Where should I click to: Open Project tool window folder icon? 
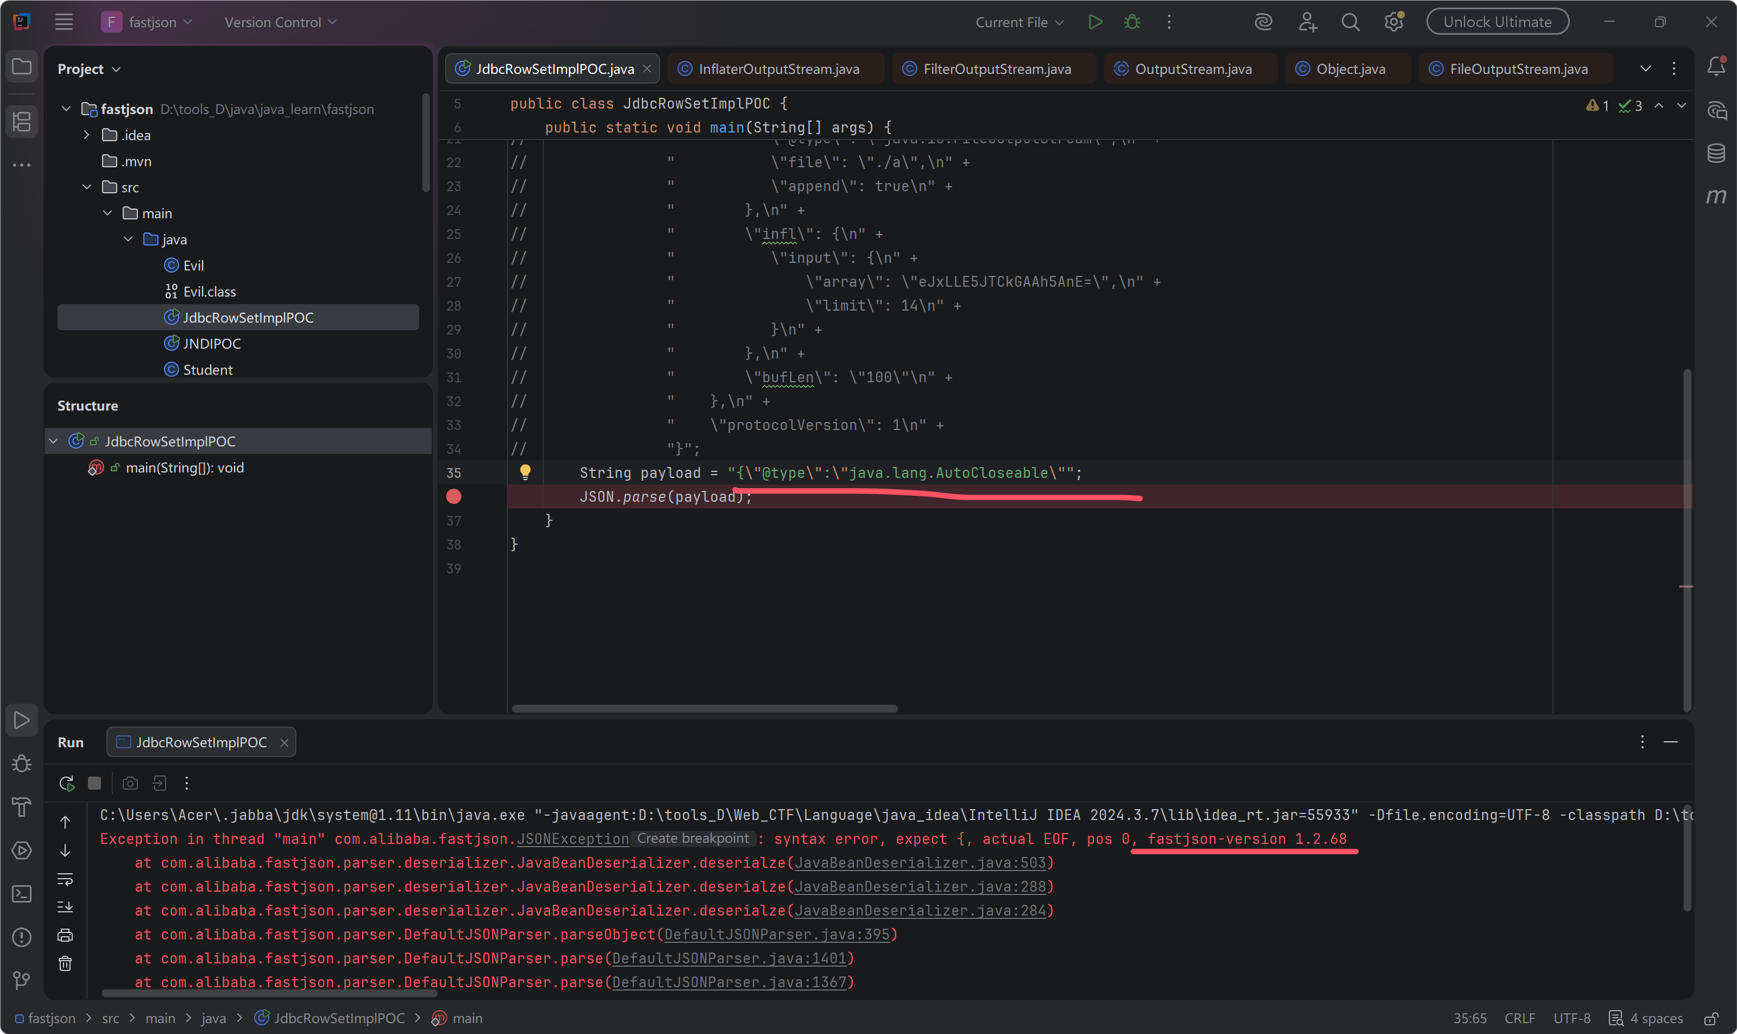(22, 67)
